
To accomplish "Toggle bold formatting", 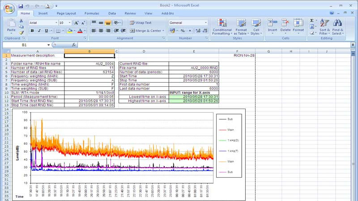I will click(x=32, y=31).
